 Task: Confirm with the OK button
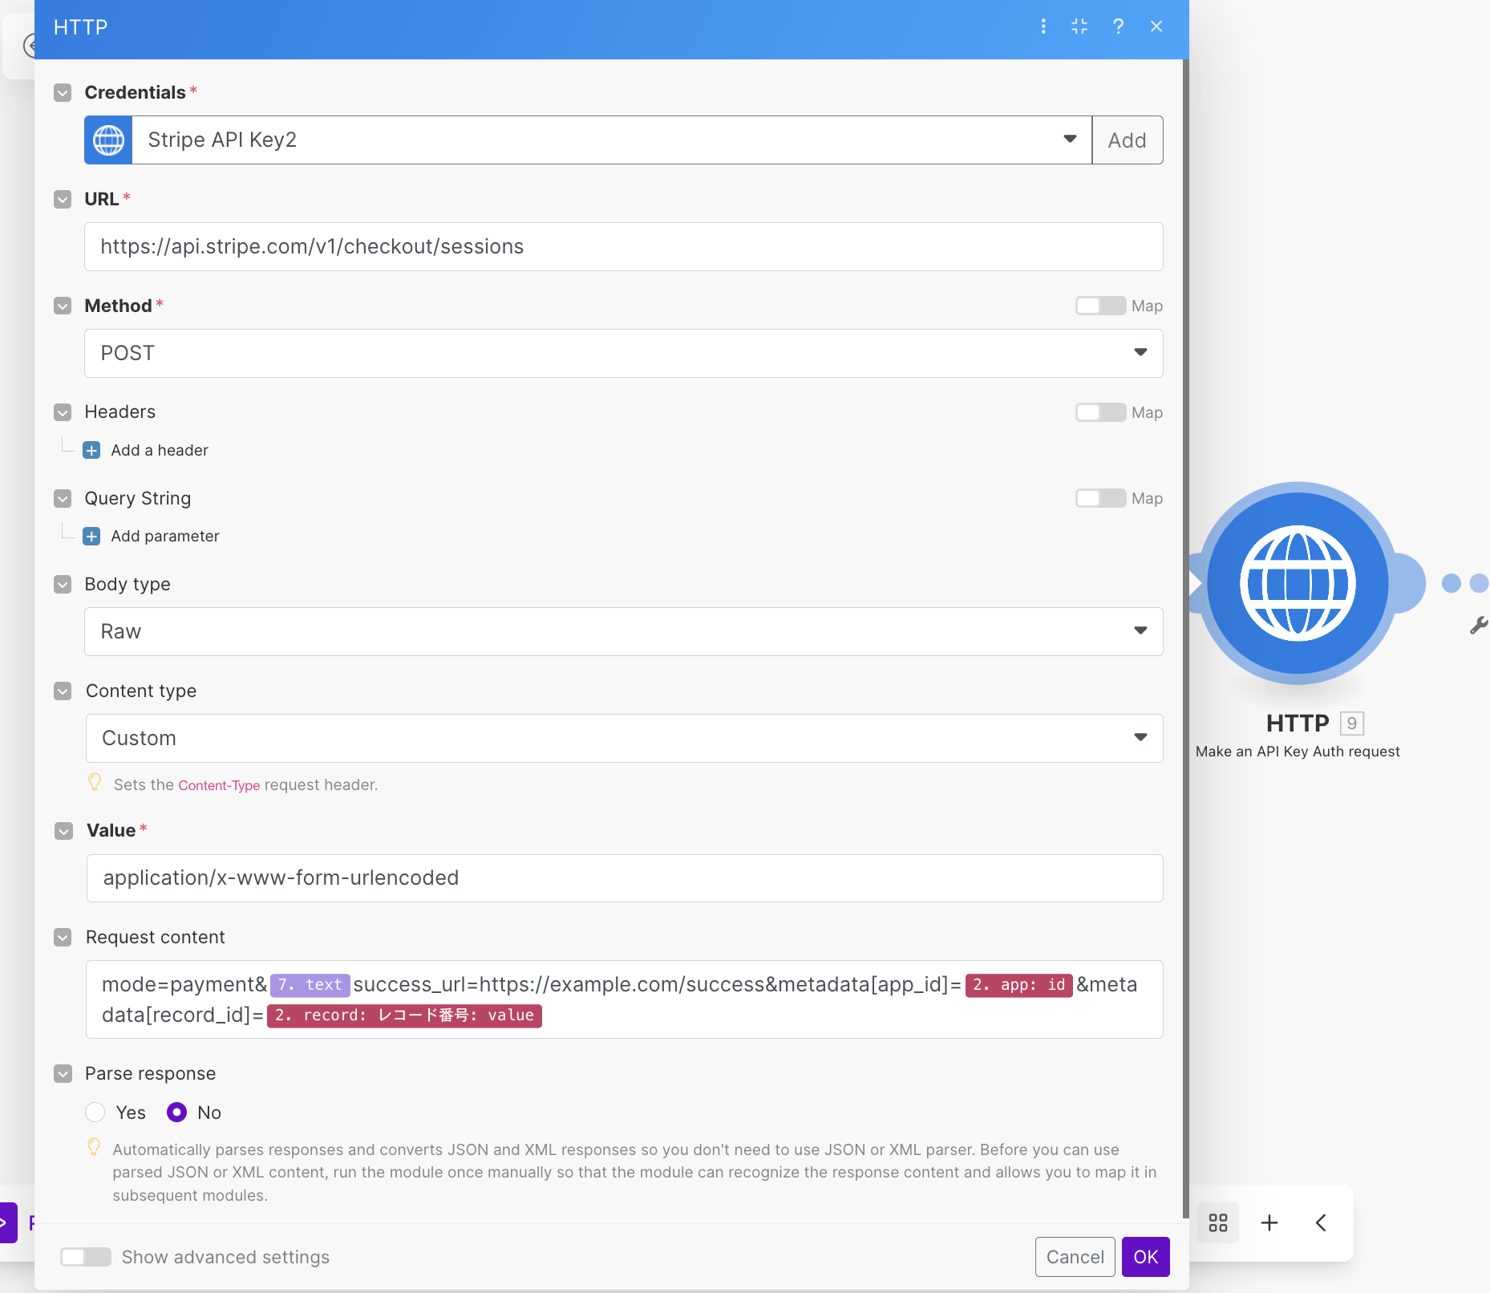(x=1145, y=1257)
